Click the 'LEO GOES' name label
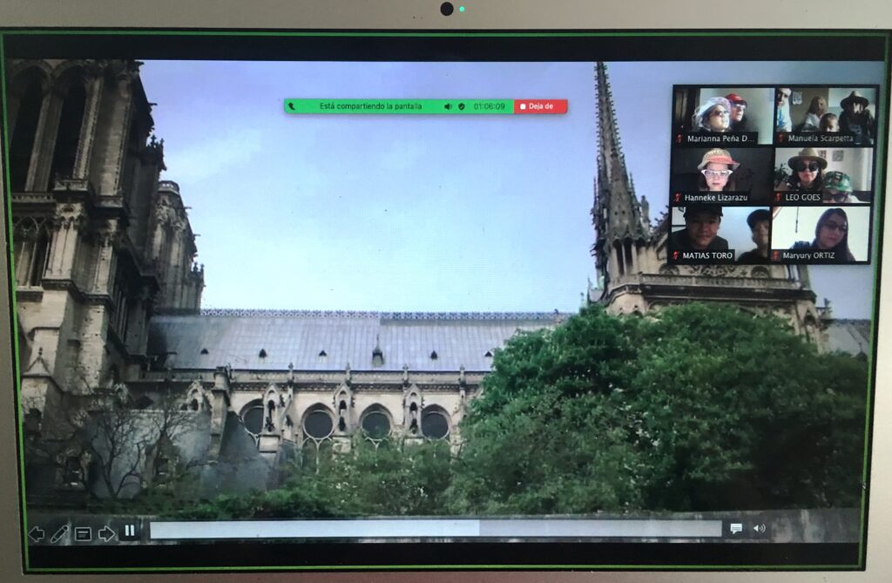The height and width of the screenshot is (583, 892). (802, 198)
